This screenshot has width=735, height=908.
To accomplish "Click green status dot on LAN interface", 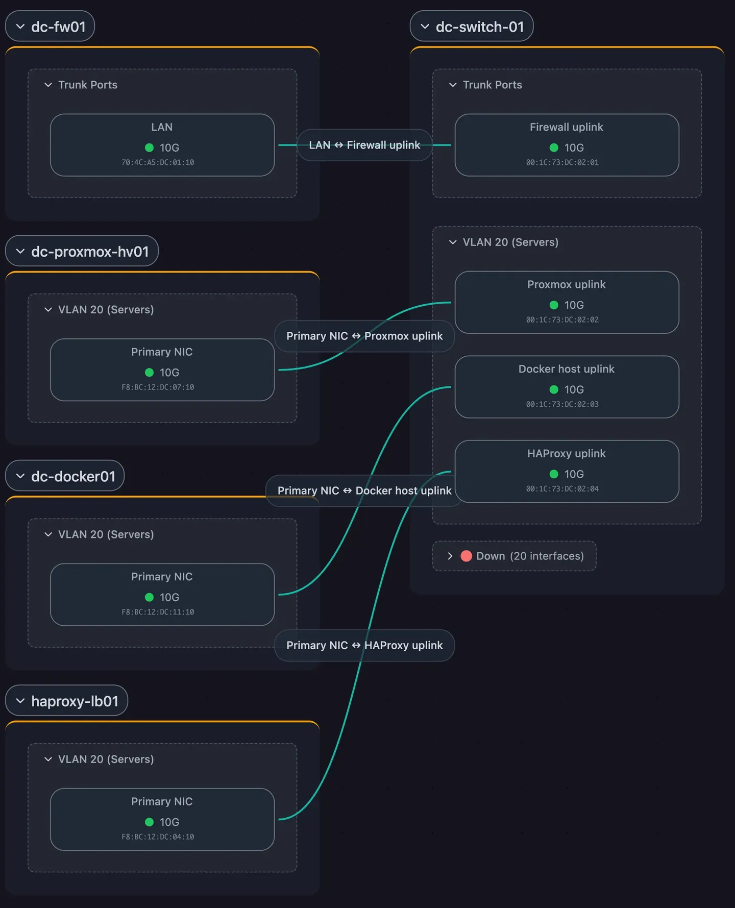I will (x=149, y=148).
